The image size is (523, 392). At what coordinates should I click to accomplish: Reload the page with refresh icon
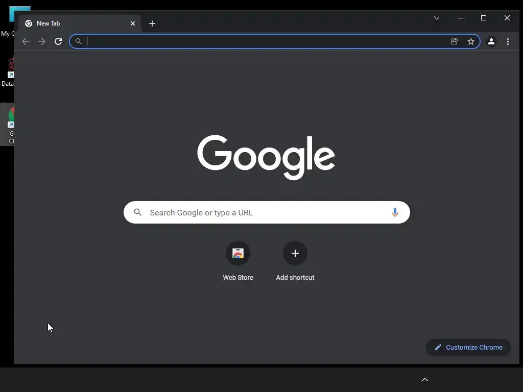point(58,41)
